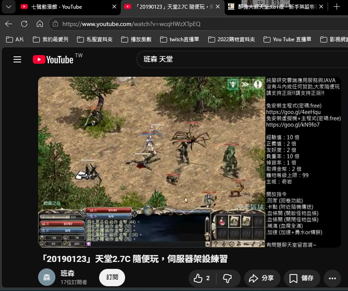Close the 「20190123」天堂2.7C tab

[x=218, y=7]
